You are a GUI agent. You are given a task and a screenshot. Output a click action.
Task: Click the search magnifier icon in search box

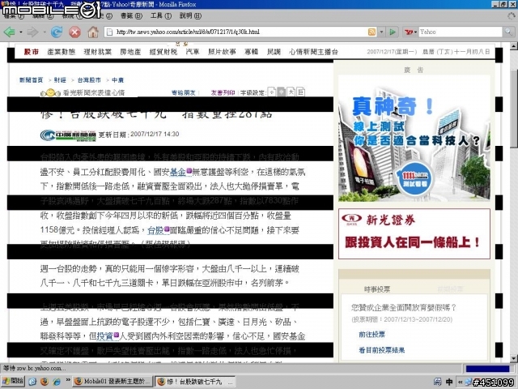[508, 32]
